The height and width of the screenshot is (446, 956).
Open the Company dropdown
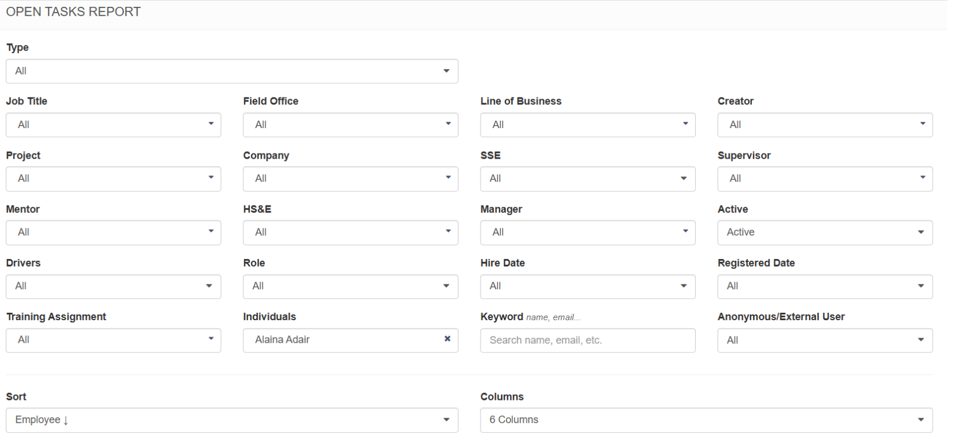tap(350, 179)
